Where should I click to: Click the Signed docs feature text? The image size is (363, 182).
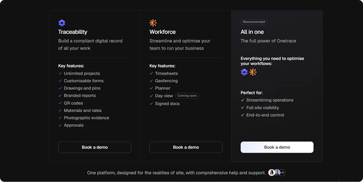(167, 104)
